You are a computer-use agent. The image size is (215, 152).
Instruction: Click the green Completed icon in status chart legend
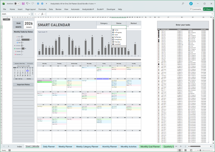14,49
